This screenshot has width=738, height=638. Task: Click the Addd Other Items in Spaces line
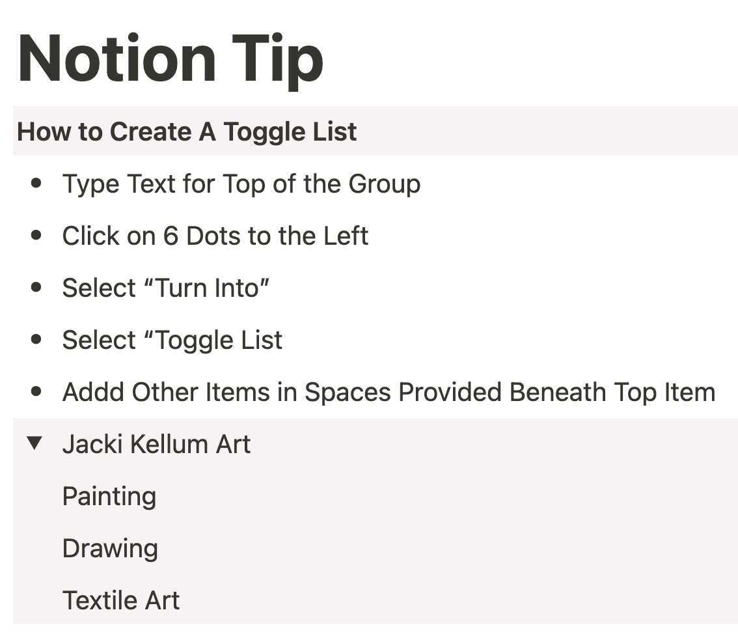[x=389, y=392]
